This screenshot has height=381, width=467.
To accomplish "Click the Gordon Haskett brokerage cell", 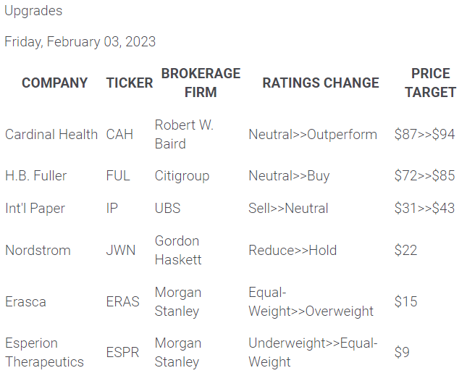I will (x=177, y=250).
